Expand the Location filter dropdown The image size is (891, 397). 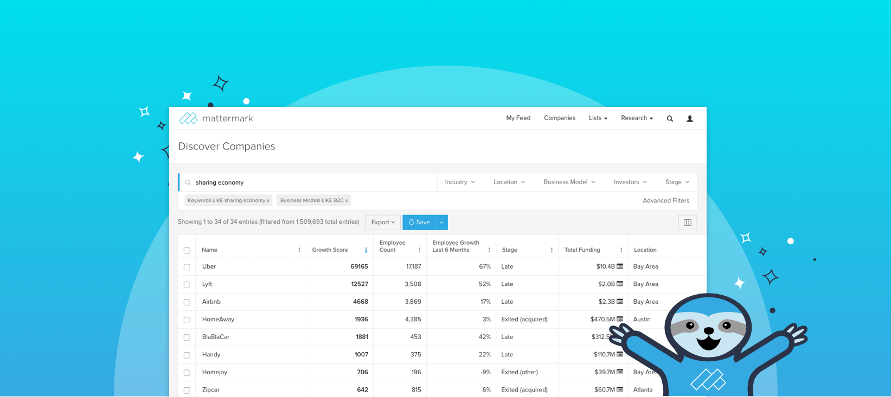coord(509,182)
